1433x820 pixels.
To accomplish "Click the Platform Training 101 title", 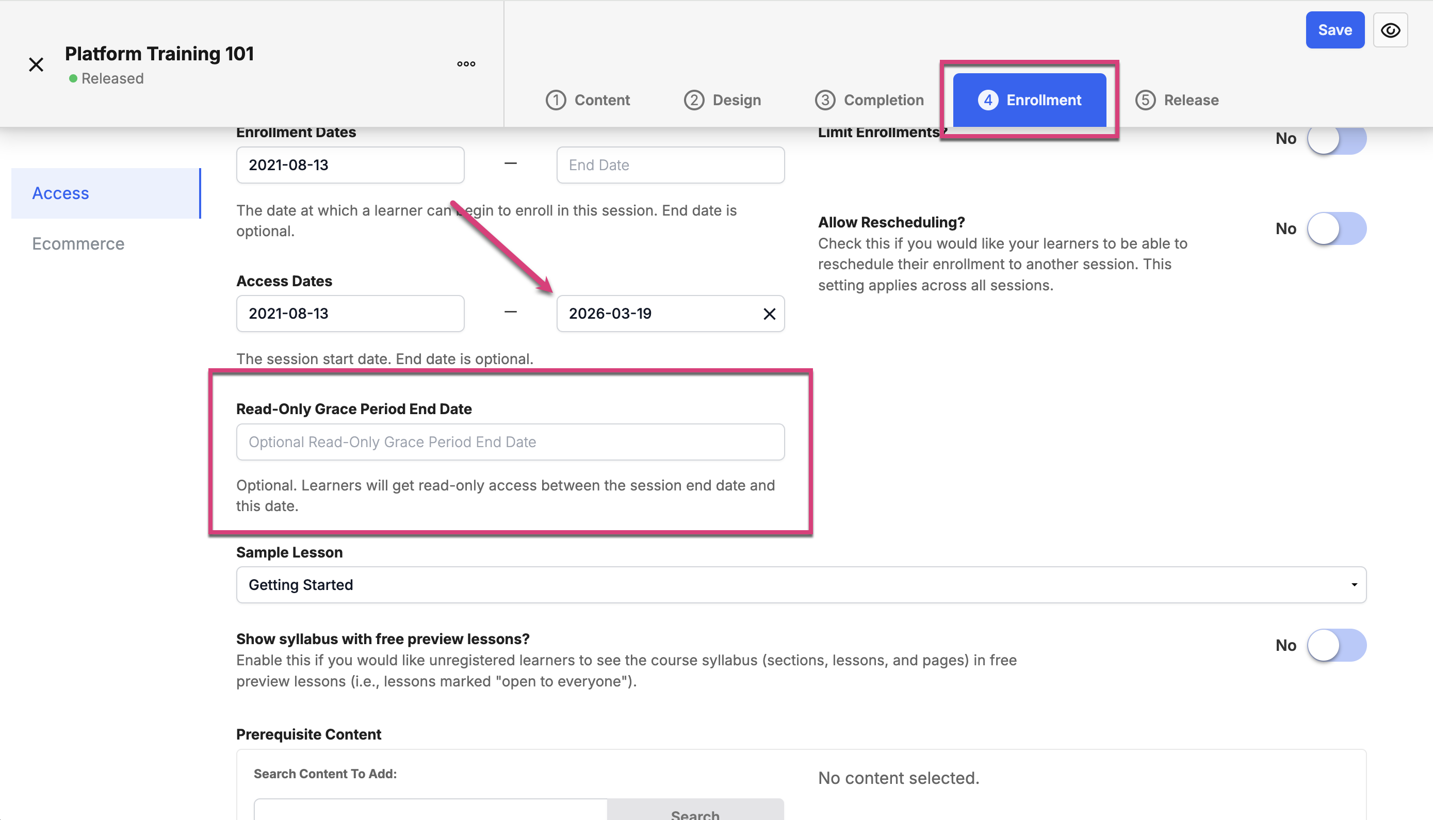I will (159, 54).
